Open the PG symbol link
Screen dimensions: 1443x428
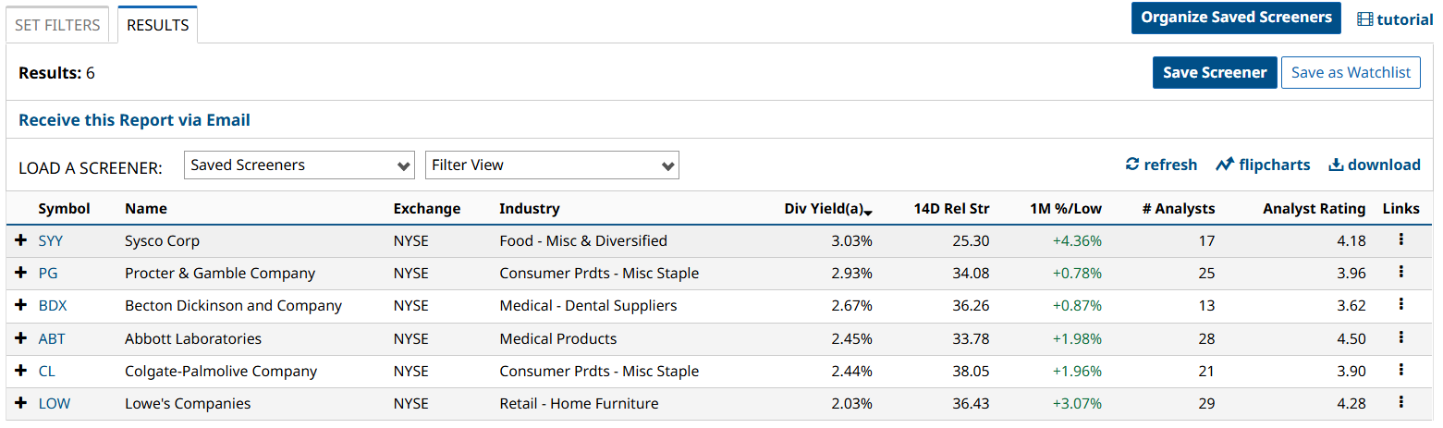point(48,273)
